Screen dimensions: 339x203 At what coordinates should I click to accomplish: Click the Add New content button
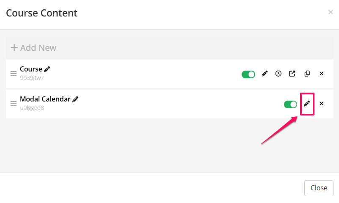click(x=33, y=48)
